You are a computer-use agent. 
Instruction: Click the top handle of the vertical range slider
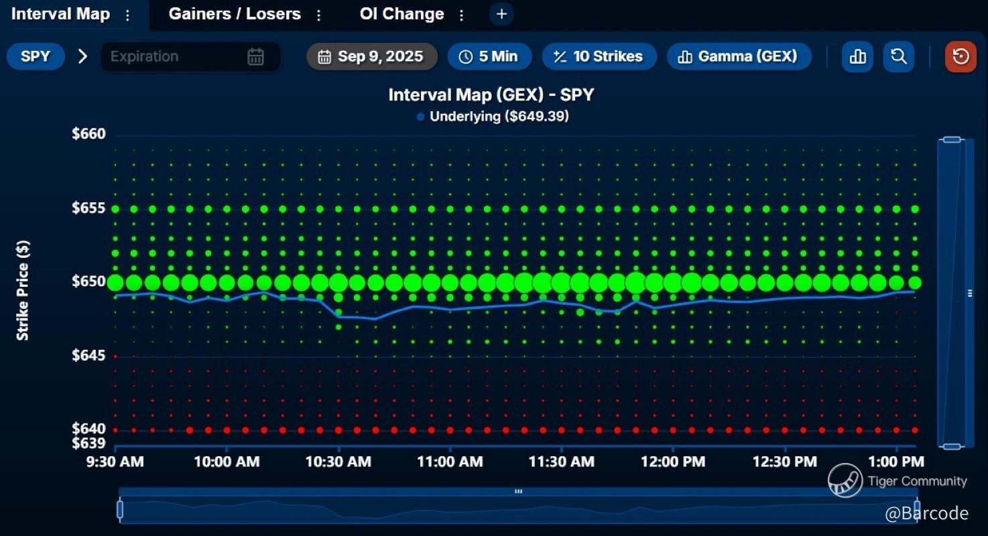coord(952,139)
